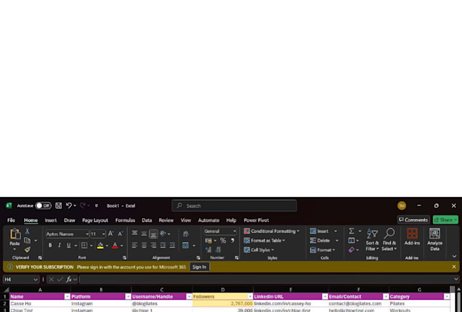Open the Followers column filter dropdown
Screen dimensions: 462x312
tap(250, 296)
